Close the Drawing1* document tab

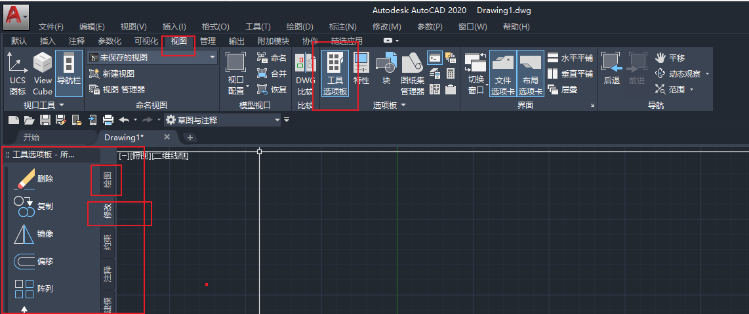167,137
